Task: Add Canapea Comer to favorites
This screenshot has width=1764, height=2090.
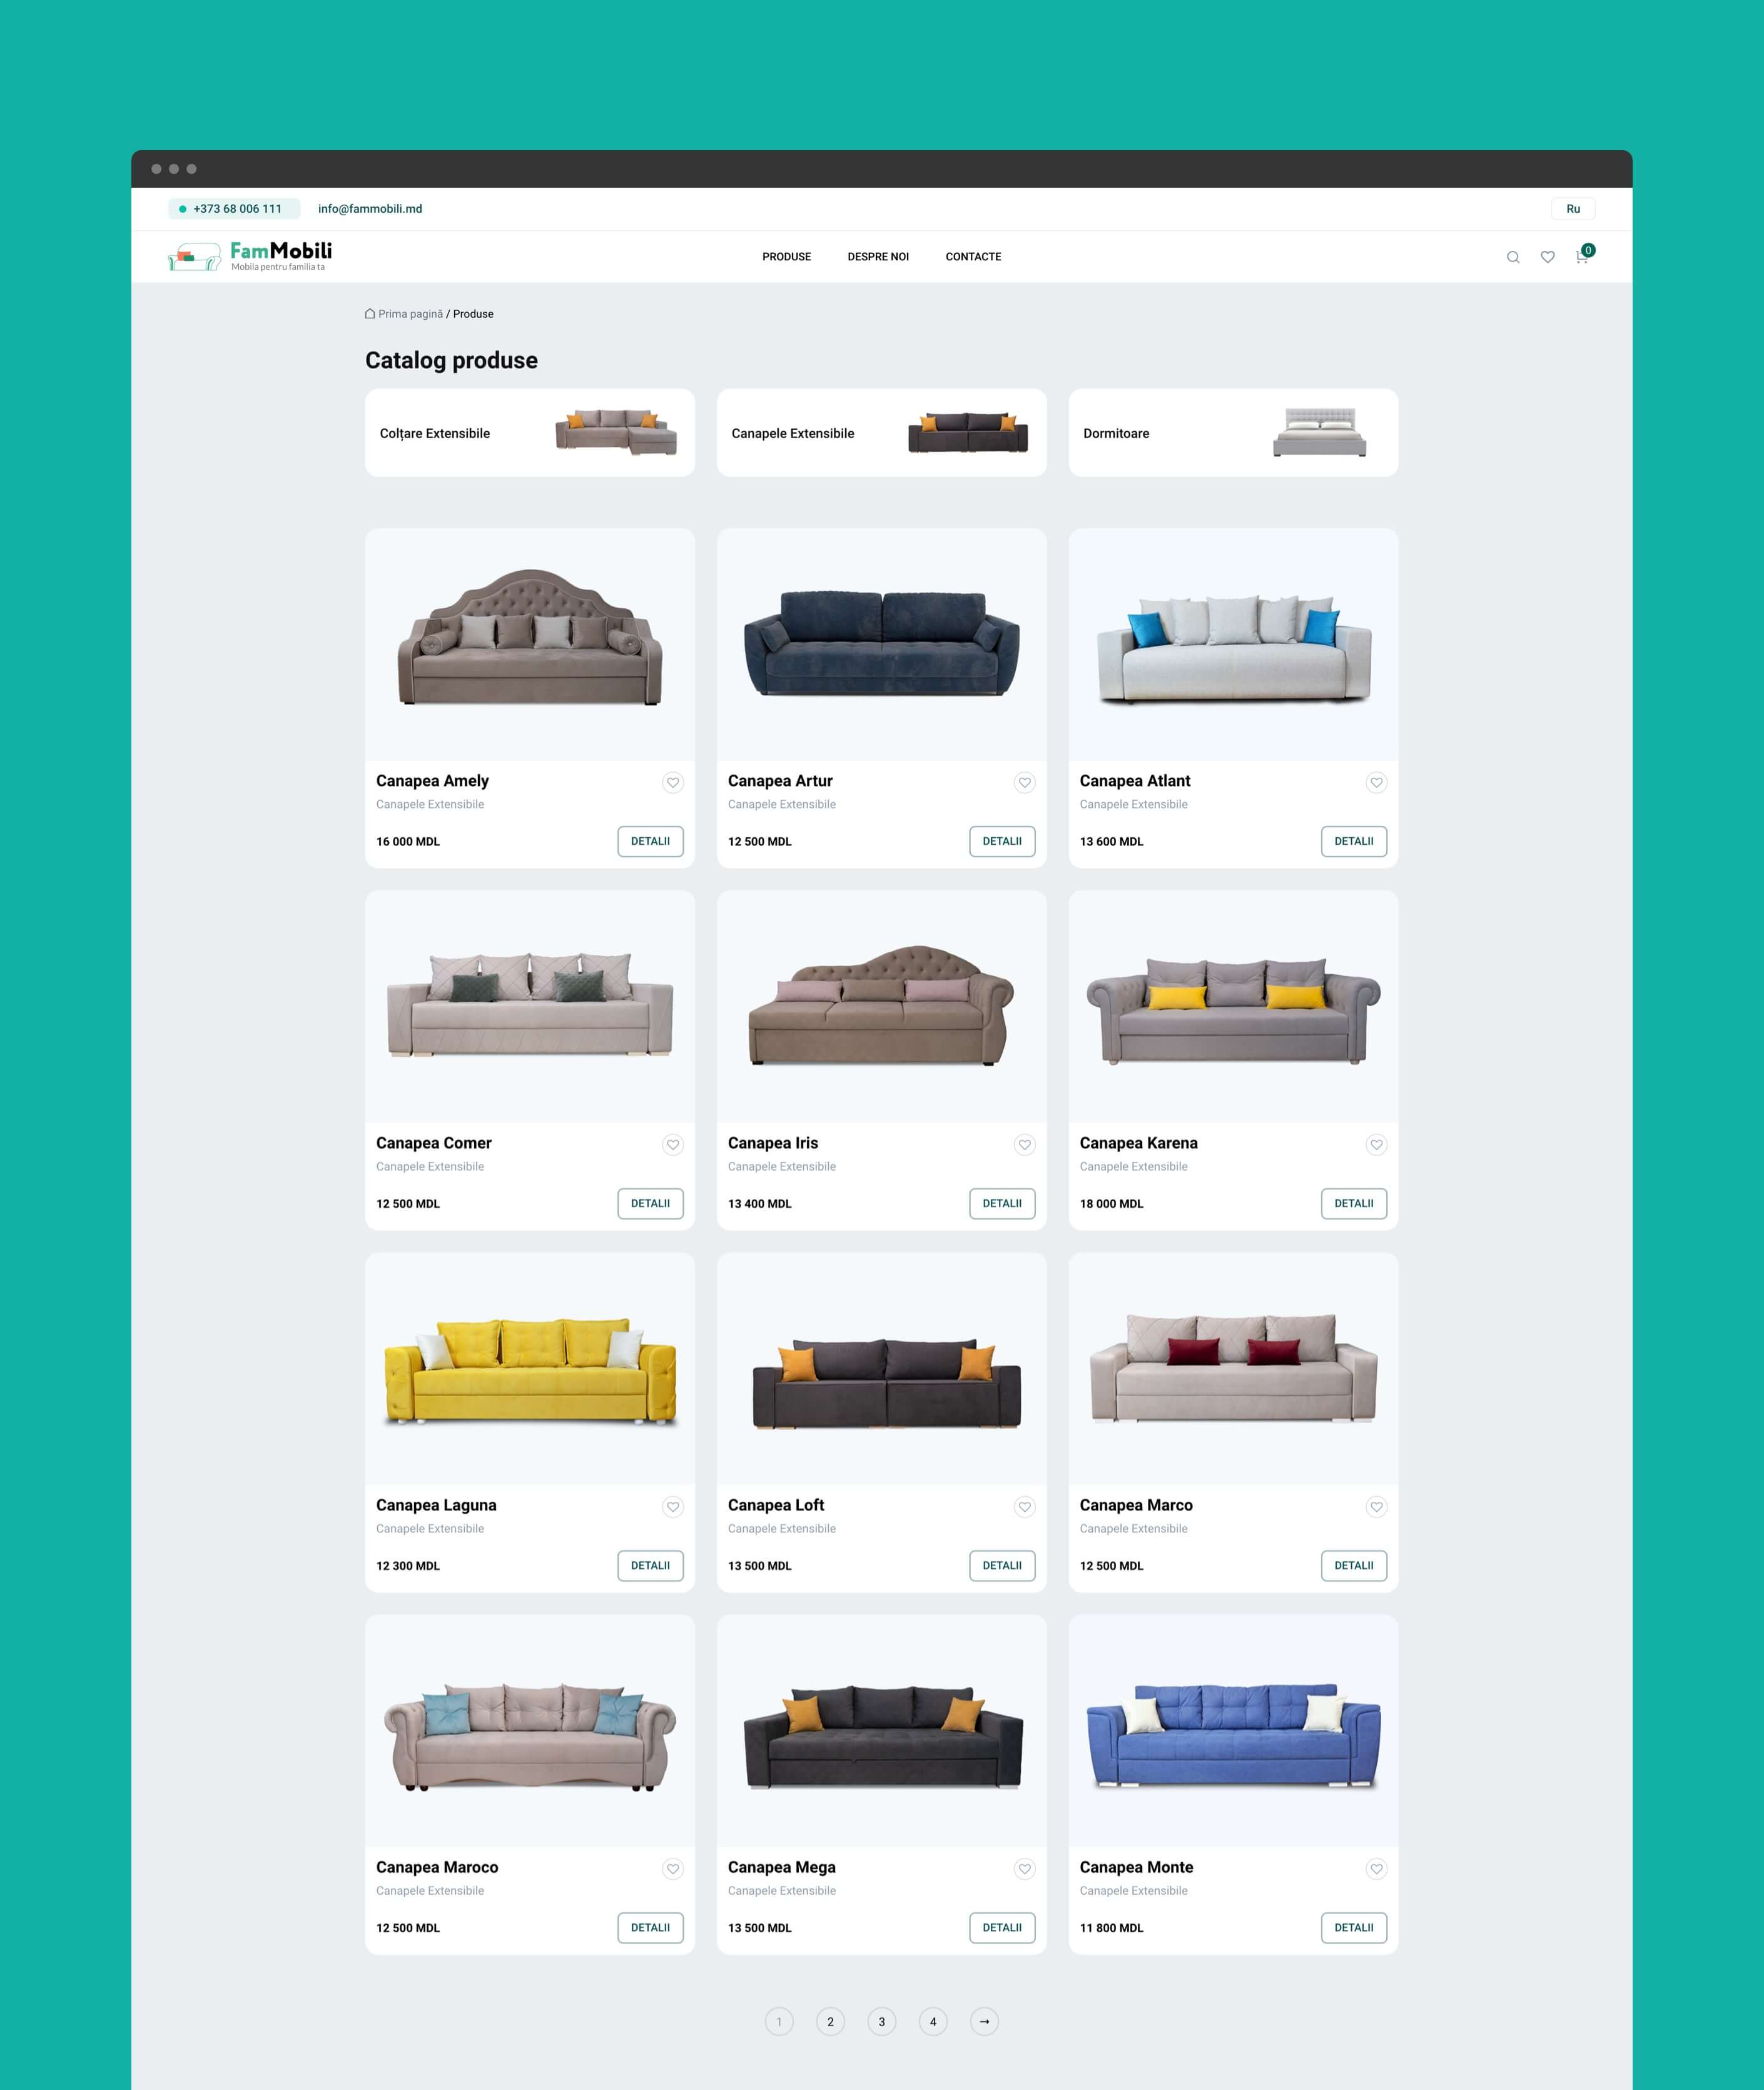Action: point(673,1144)
